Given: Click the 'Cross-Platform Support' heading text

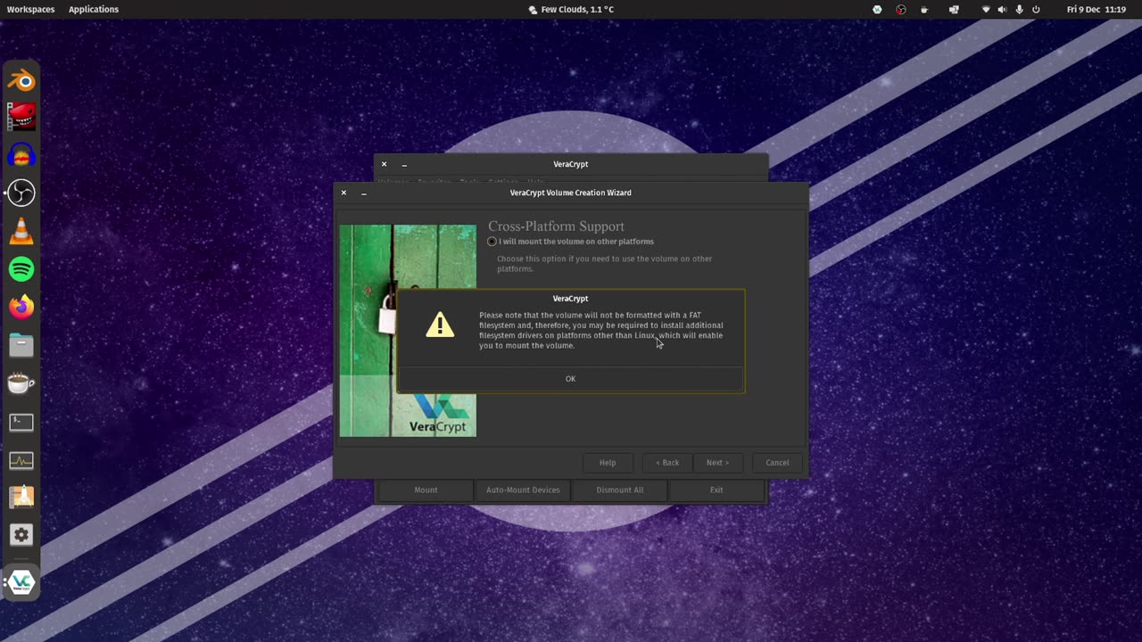Looking at the screenshot, I should pos(556,226).
